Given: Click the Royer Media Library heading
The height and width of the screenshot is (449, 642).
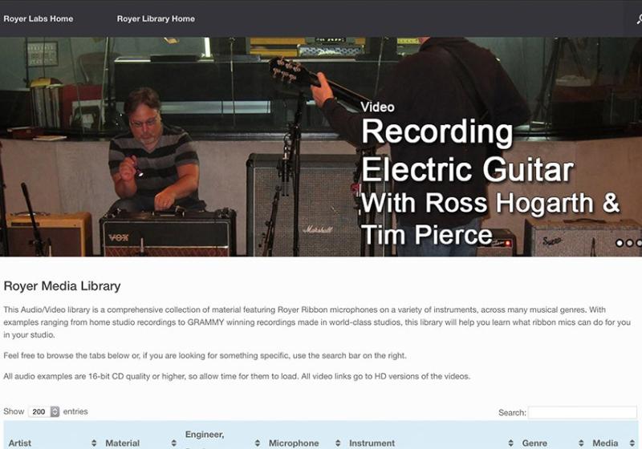Looking at the screenshot, I should (x=62, y=285).
